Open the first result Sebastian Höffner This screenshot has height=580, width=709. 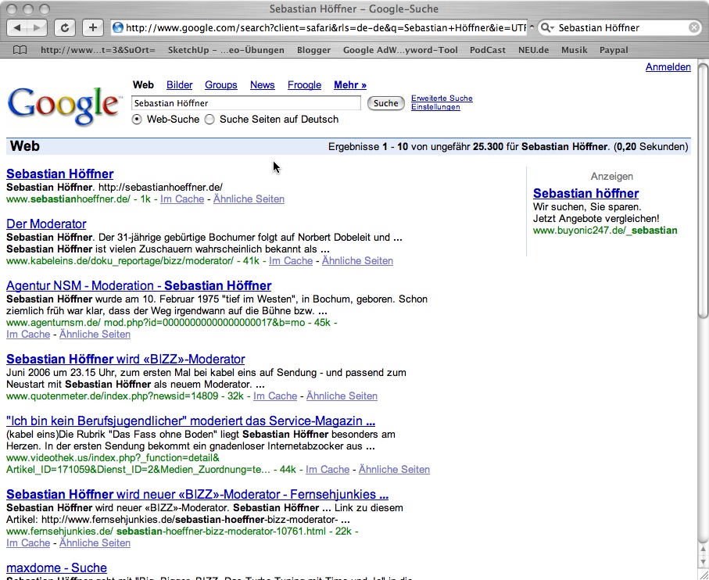(x=59, y=174)
